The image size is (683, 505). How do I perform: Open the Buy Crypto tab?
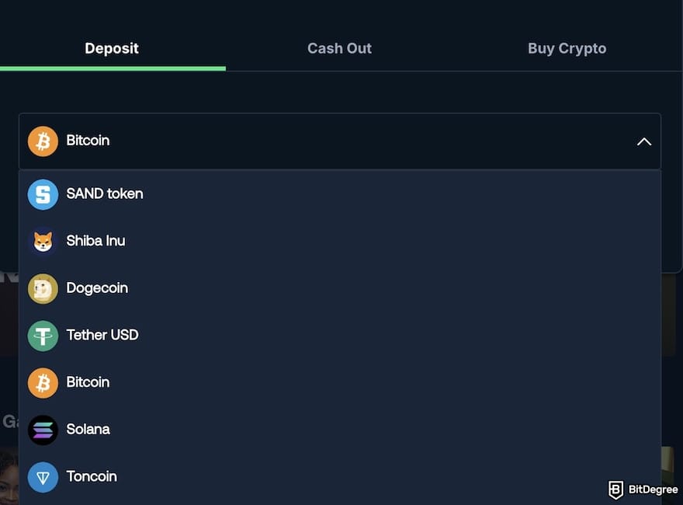point(567,48)
